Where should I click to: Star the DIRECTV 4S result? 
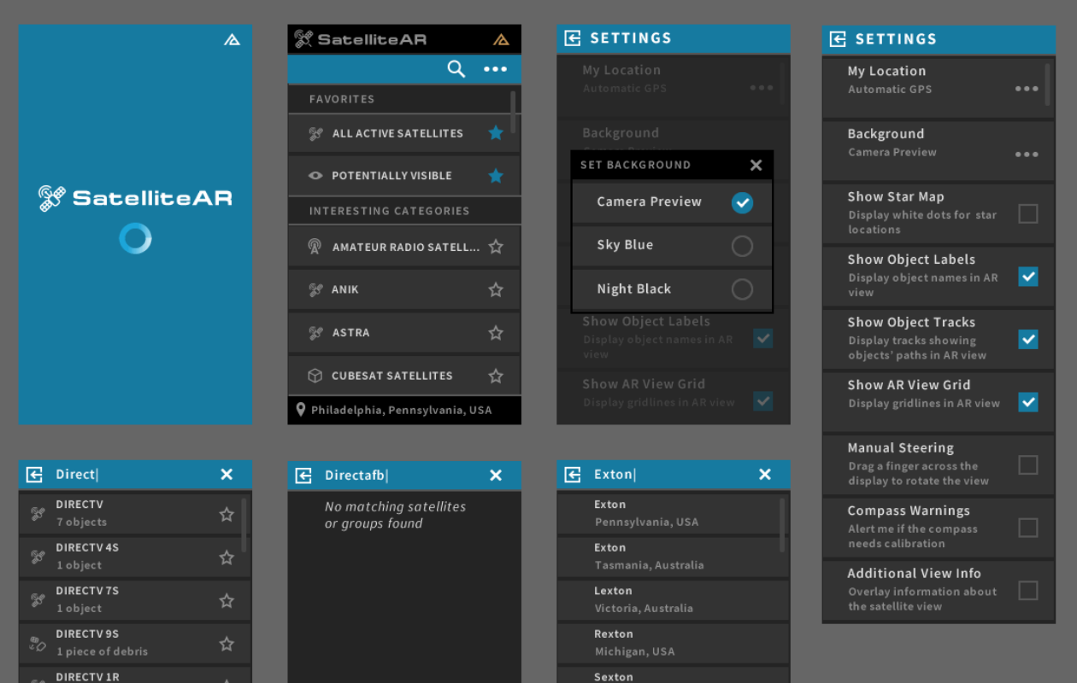[x=227, y=557]
